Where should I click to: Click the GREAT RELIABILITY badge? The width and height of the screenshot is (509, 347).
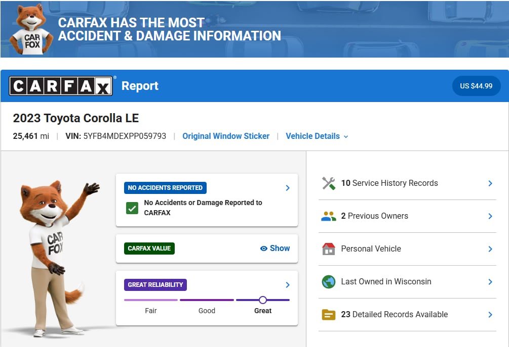(155, 285)
